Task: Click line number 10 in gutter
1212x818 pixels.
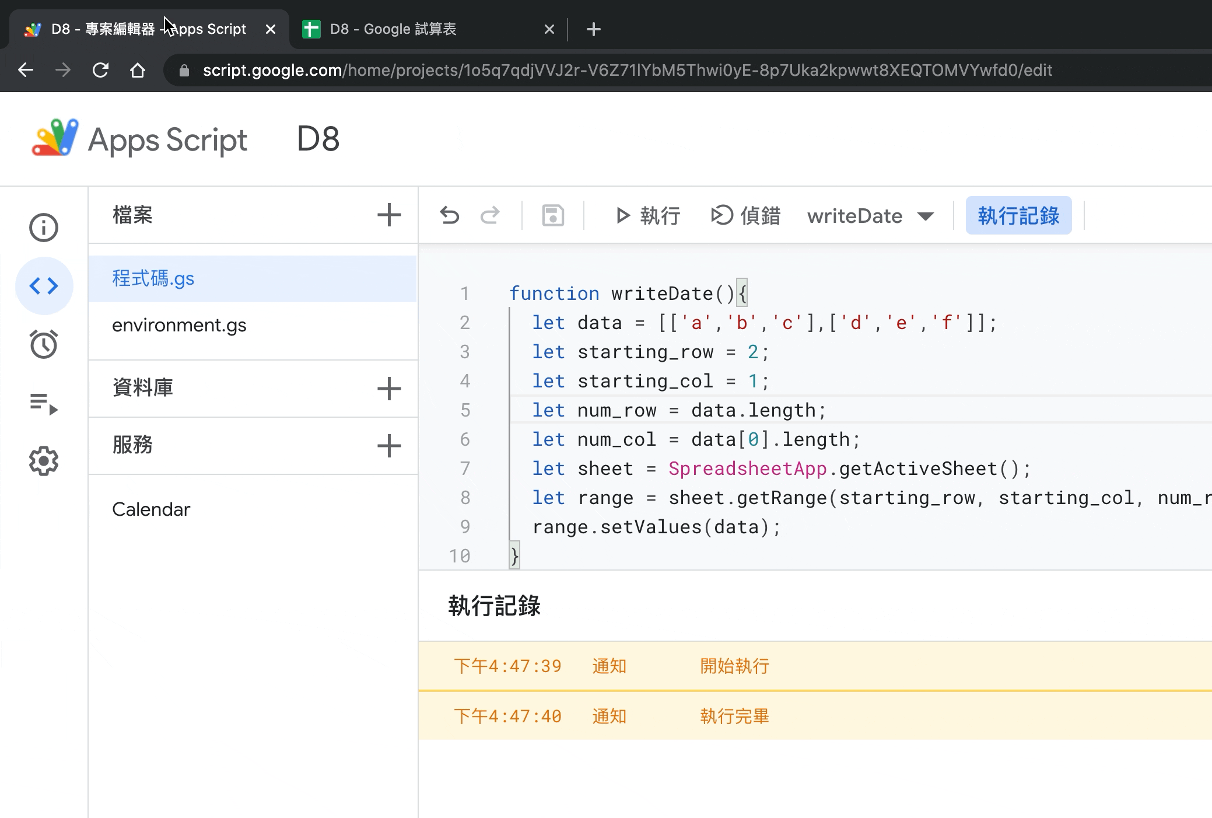Action: click(x=460, y=556)
